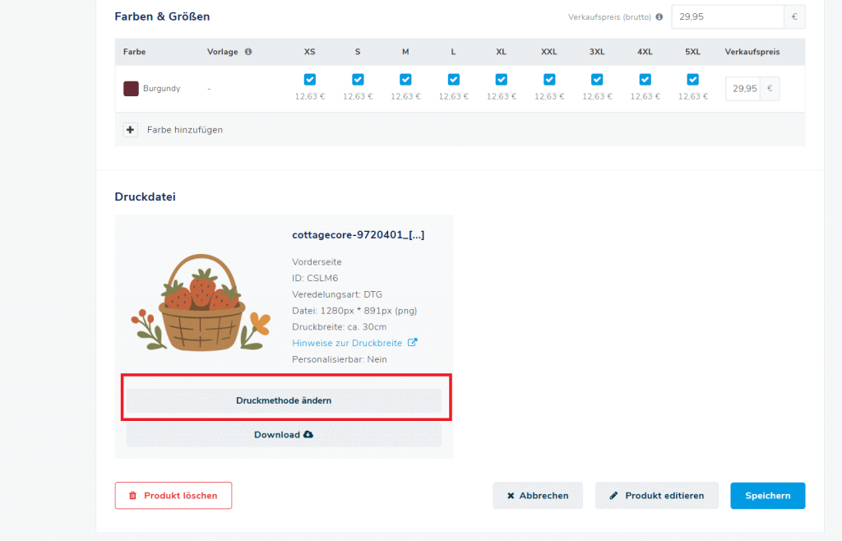842x541 pixels.
Task: Save the product with Speichern
Action: 767,496
